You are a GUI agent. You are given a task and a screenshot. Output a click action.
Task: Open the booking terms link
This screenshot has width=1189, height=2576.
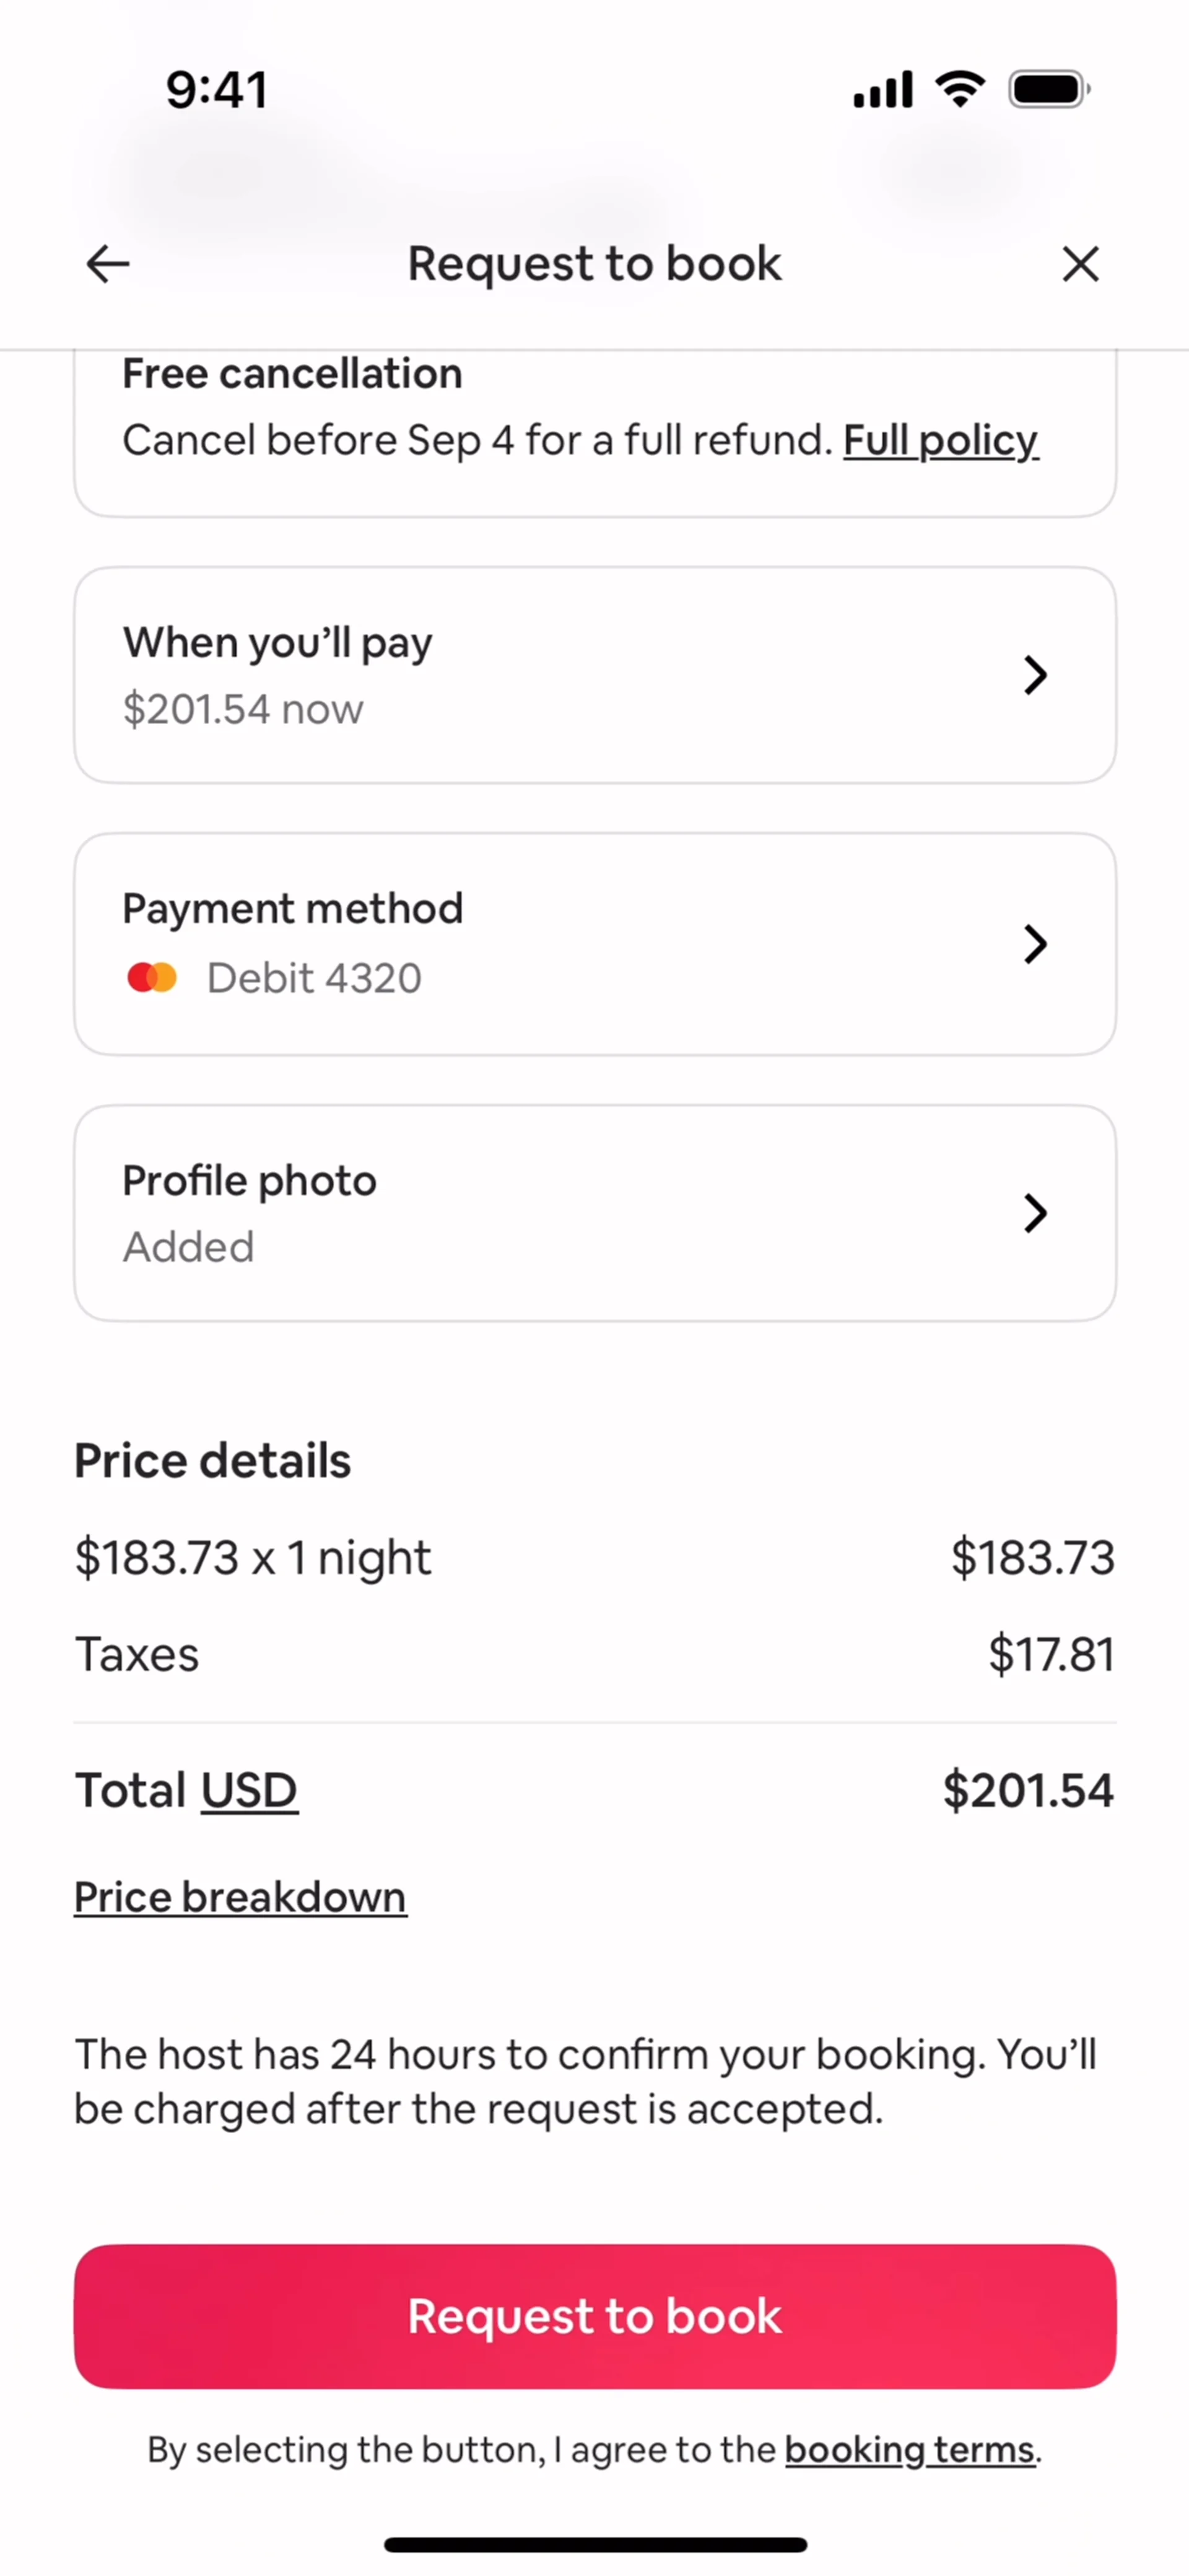pos(909,2449)
